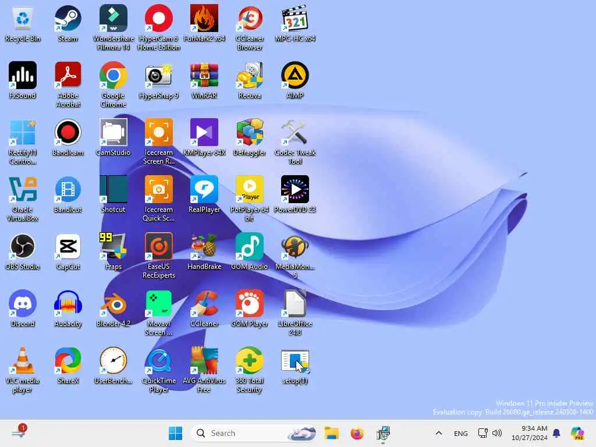Open CCleaner Browser shortcut

coord(250,28)
